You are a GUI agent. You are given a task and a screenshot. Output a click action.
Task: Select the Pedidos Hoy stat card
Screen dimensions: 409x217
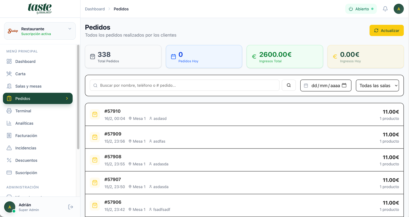pyautogui.click(x=204, y=57)
